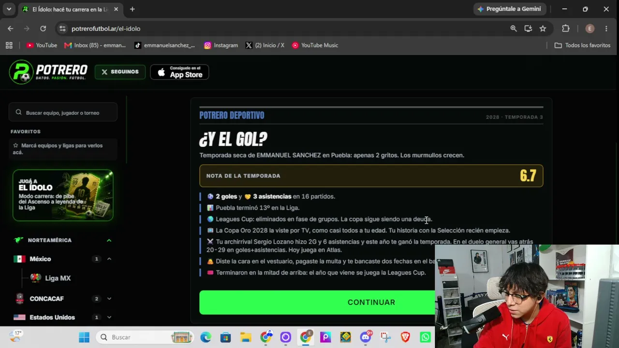Open the 'Todos los favoritos' bookmarks folder
Viewport: 619px width, 348px height.
click(582, 45)
